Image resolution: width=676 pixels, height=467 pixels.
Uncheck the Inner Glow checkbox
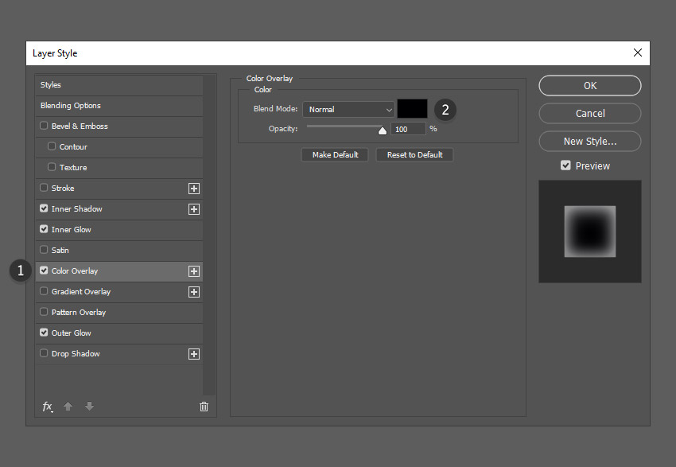pos(44,229)
